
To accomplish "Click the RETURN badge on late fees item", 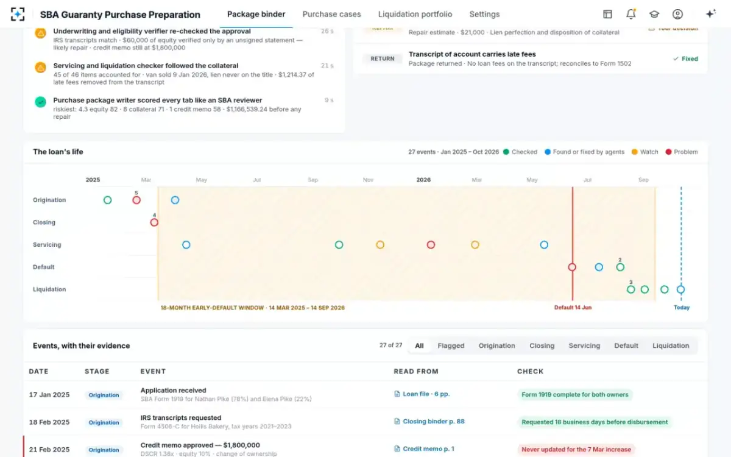I will click(383, 59).
